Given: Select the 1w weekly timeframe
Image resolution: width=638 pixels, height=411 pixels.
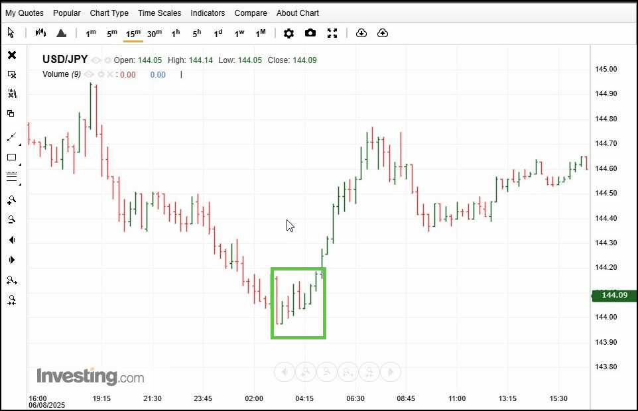Looking at the screenshot, I should pos(239,33).
